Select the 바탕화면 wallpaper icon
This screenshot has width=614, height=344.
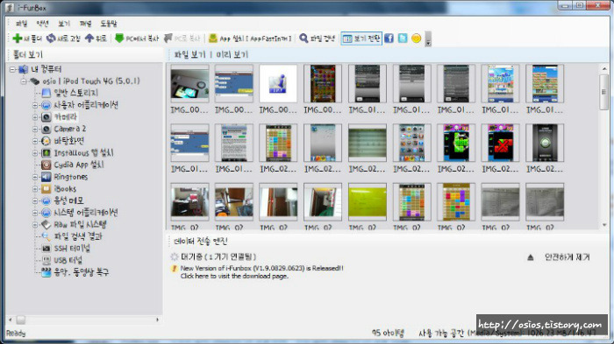tap(46, 141)
